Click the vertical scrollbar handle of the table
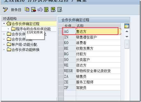This screenshot has height=102, width=141. 127,44
